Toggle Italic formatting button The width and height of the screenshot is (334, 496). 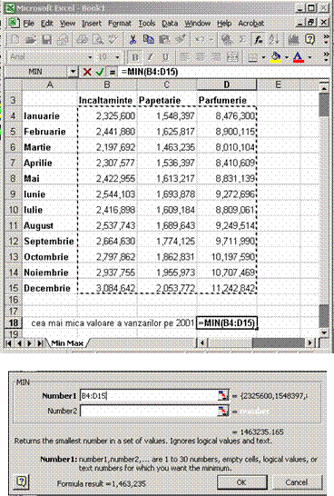click(150, 57)
